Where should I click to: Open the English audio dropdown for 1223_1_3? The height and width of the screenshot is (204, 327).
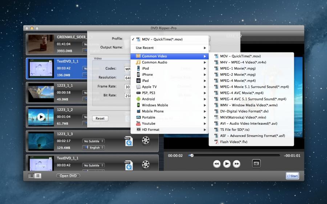(93, 147)
